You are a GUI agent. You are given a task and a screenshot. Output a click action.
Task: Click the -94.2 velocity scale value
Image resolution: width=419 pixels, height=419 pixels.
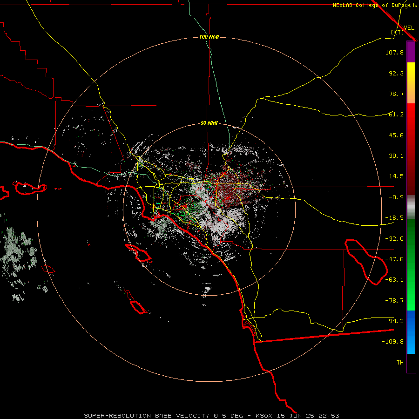click(394, 321)
